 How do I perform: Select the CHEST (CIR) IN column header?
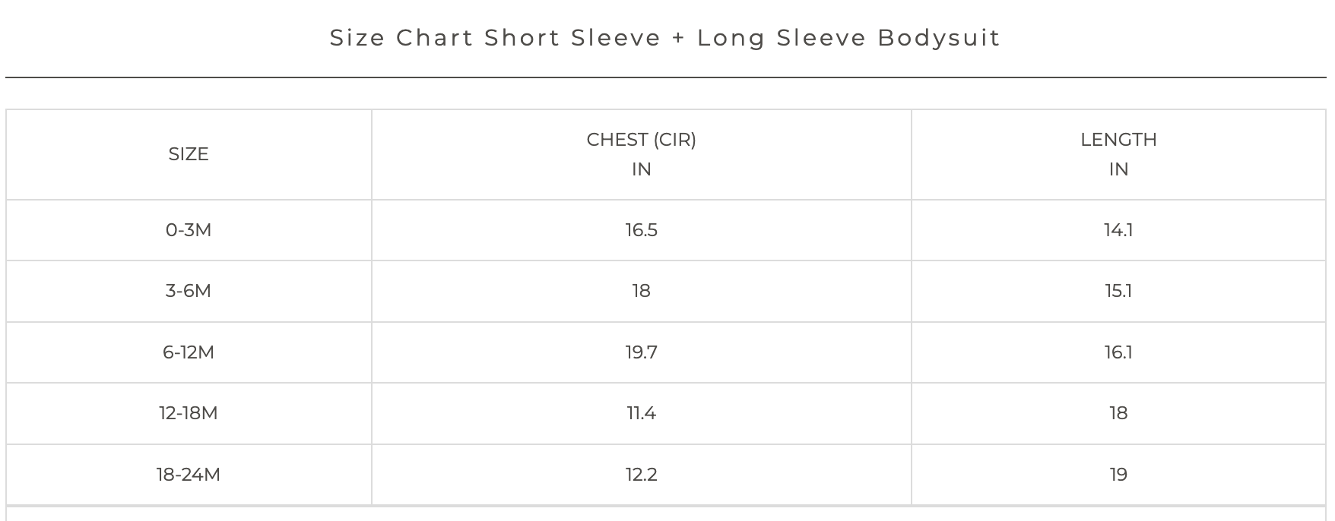coord(641,154)
